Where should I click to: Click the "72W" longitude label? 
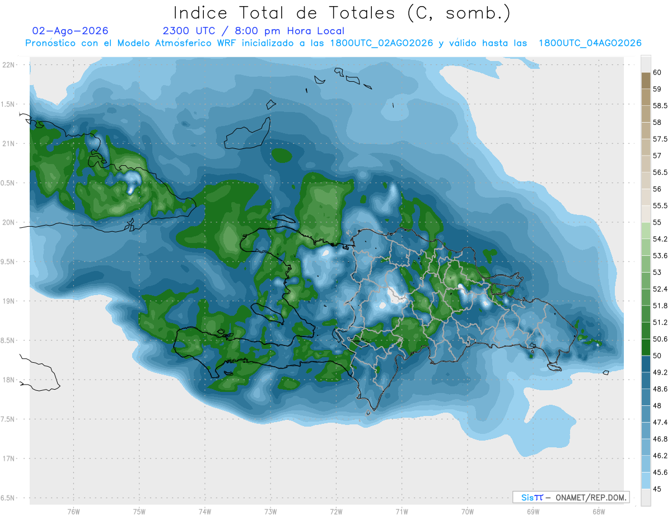pos(336,512)
